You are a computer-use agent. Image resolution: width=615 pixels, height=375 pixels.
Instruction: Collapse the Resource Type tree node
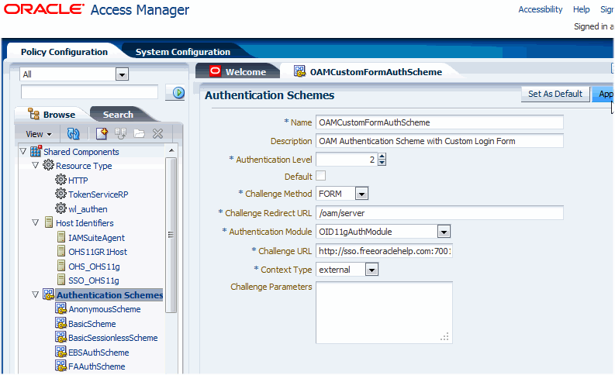(36, 165)
